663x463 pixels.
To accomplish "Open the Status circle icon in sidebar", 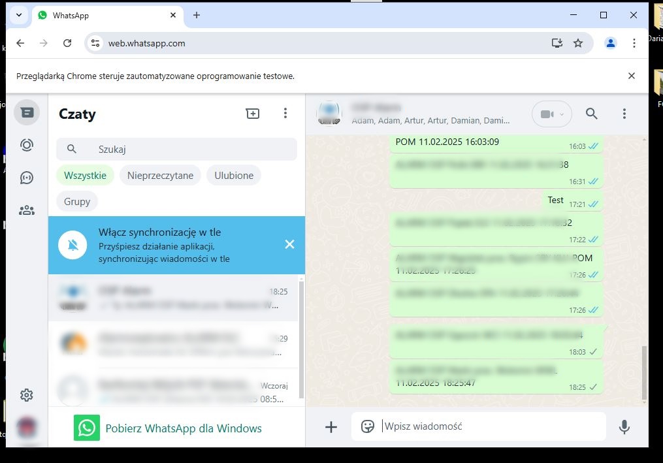I will pyautogui.click(x=27, y=145).
